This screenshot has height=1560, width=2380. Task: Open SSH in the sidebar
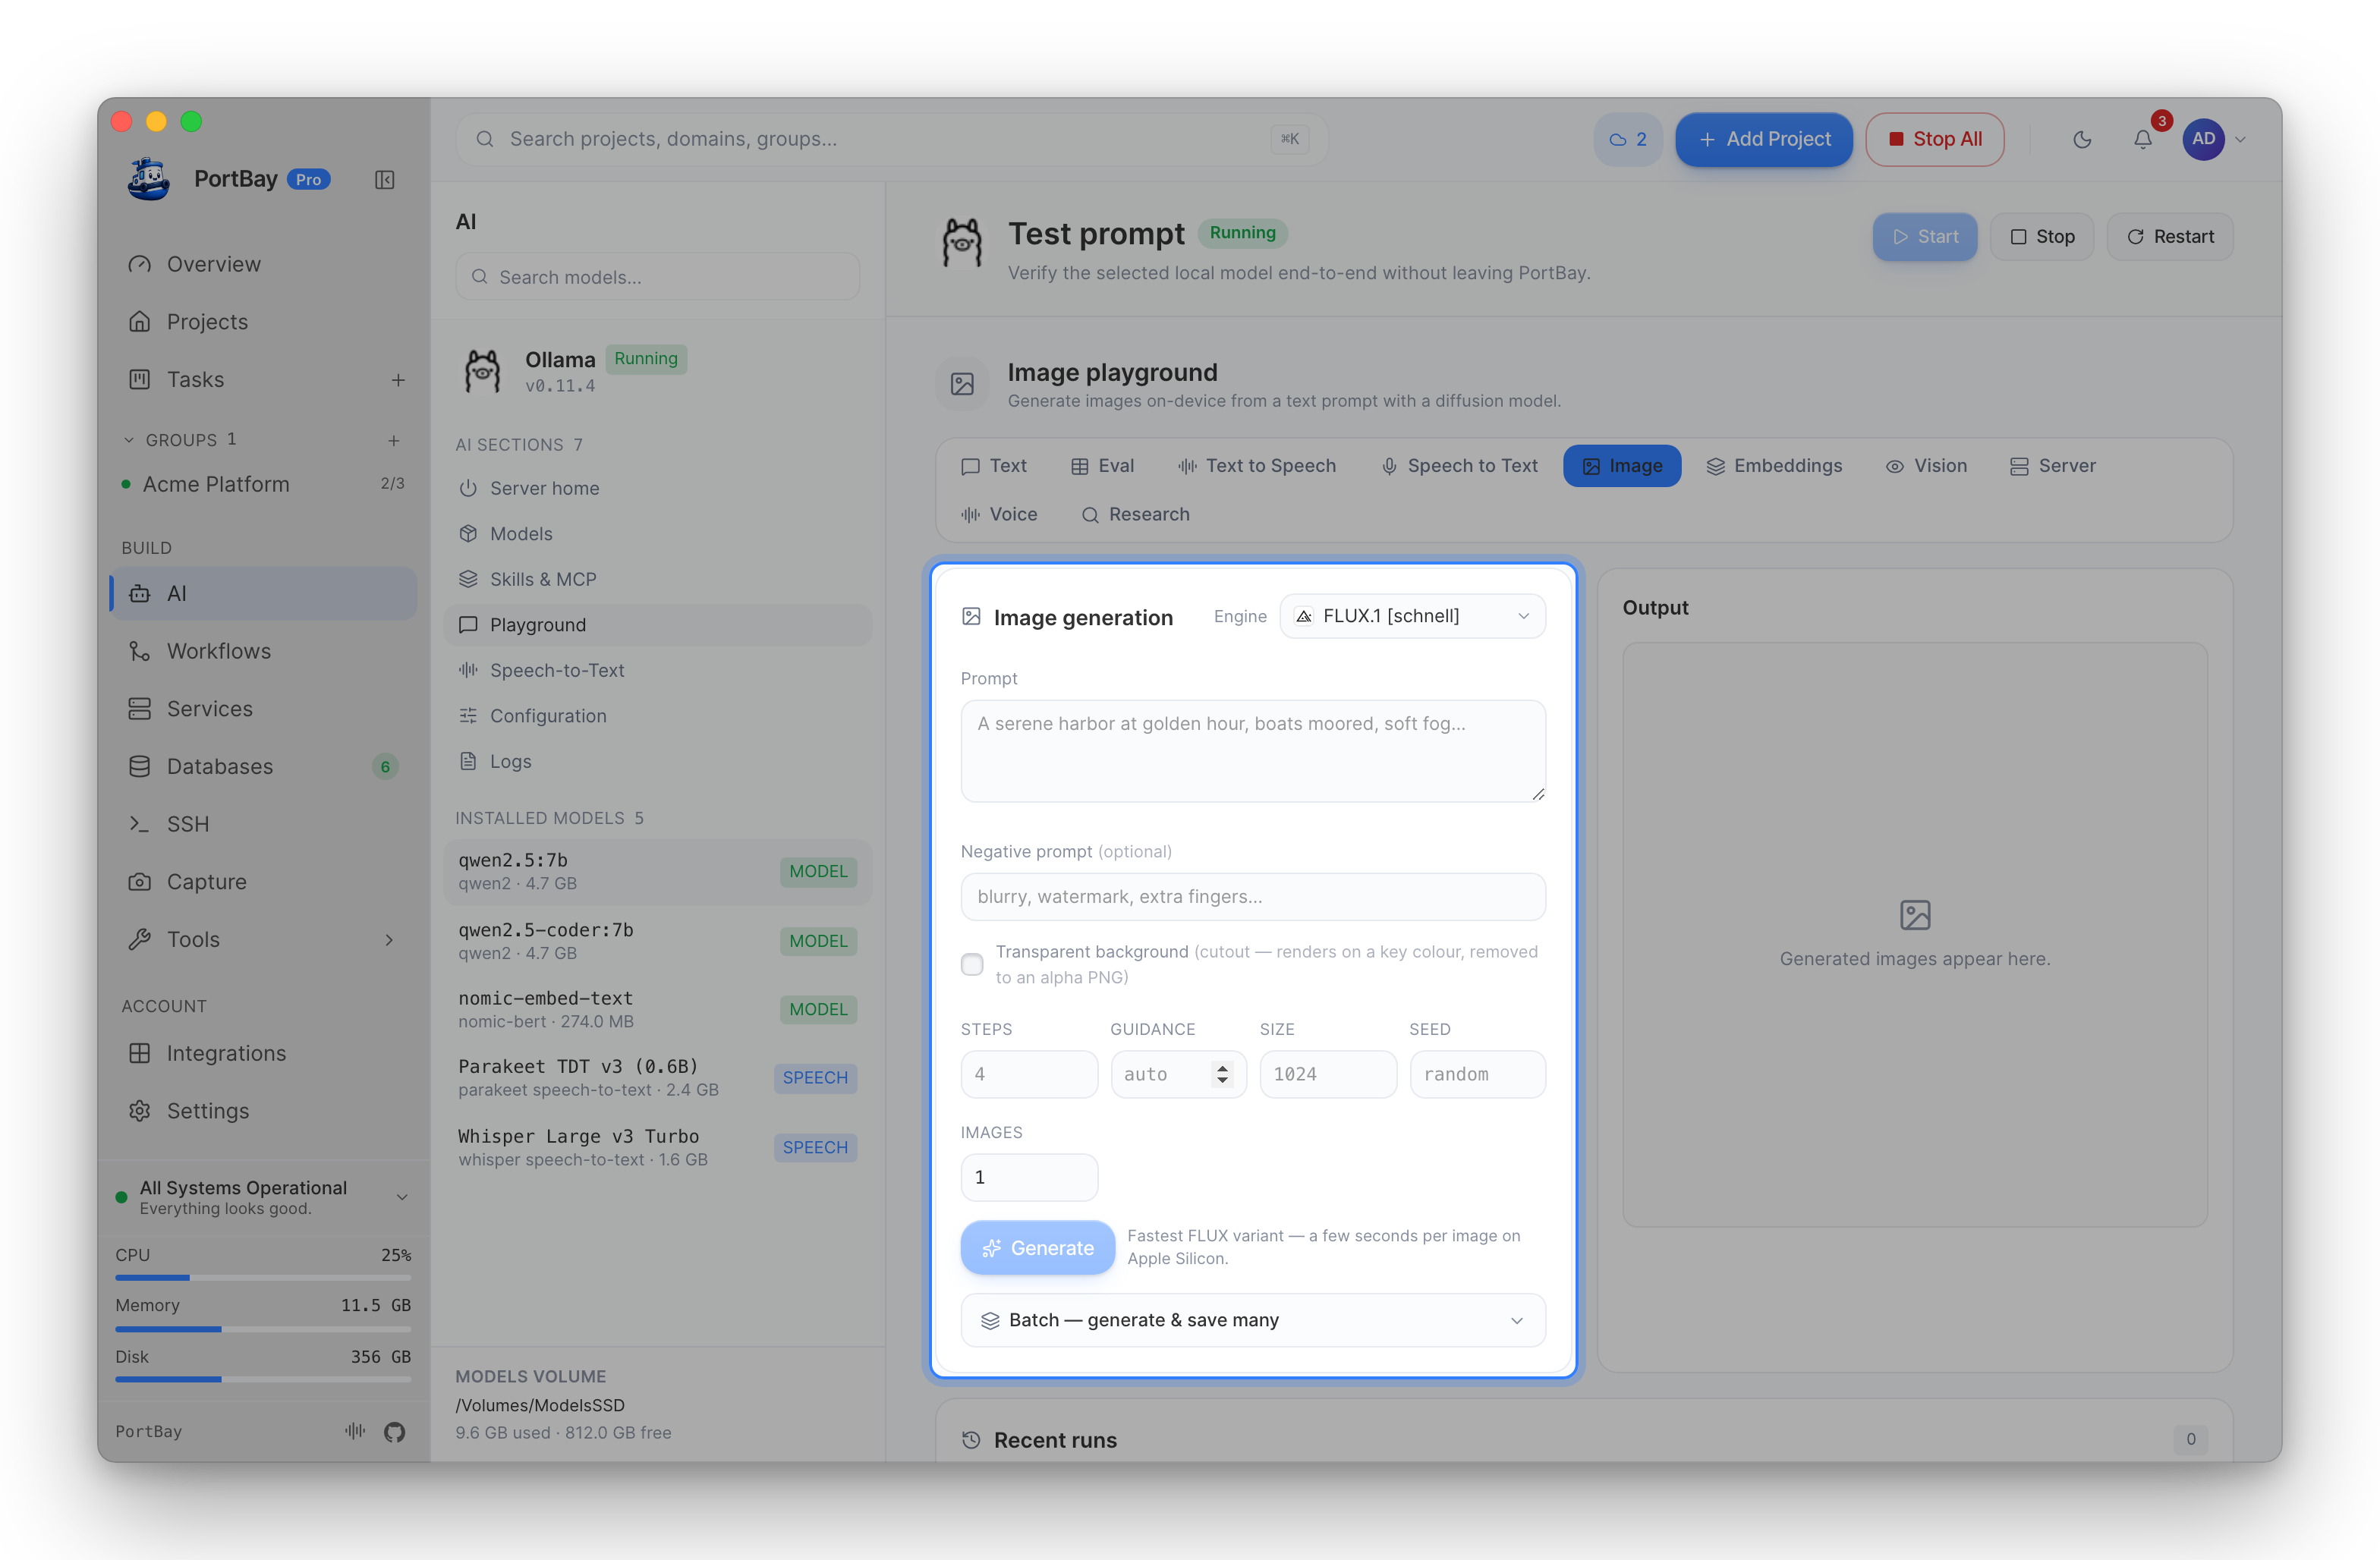point(263,824)
